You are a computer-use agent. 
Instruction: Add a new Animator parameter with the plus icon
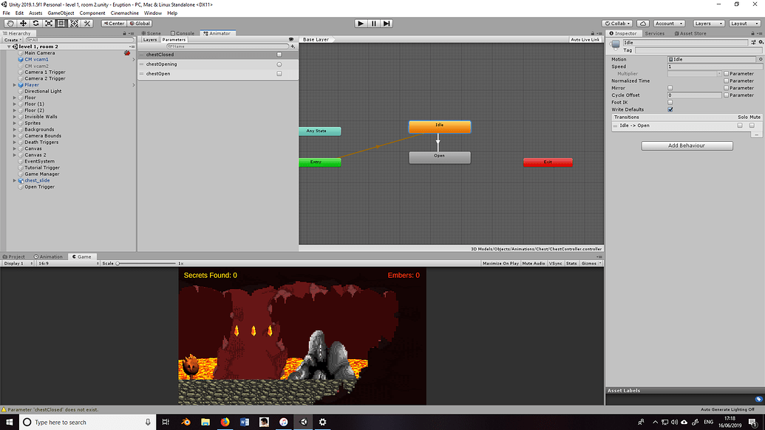(293, 46)
